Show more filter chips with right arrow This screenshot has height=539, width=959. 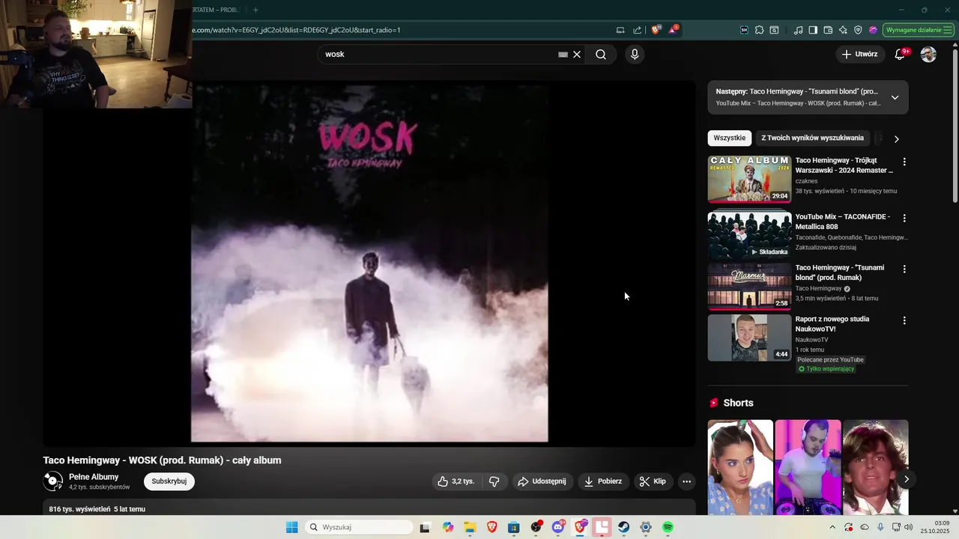pos(896,138)
